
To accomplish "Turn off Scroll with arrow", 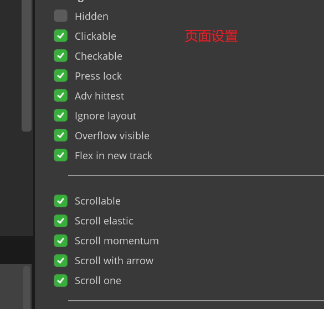I will coord(60,260).
